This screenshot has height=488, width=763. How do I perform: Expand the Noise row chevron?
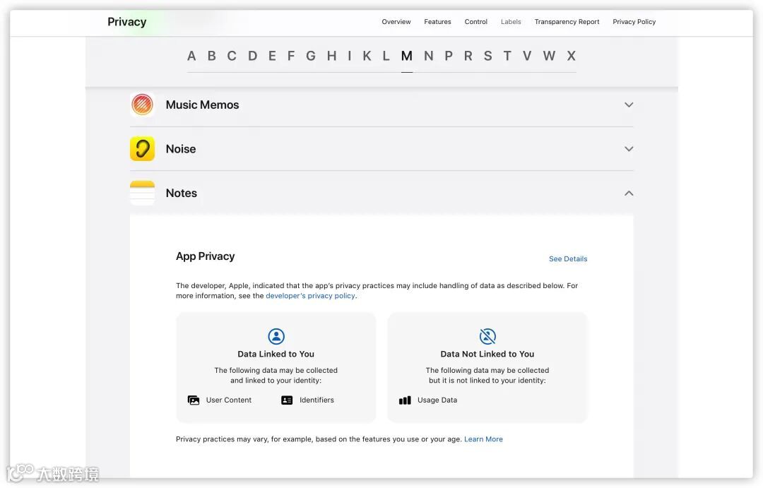pos(629,149)
